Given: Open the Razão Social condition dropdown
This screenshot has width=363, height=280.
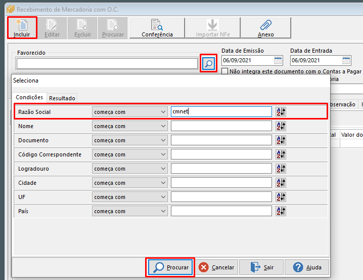Looking at the screenshot, I should (130, 112).
